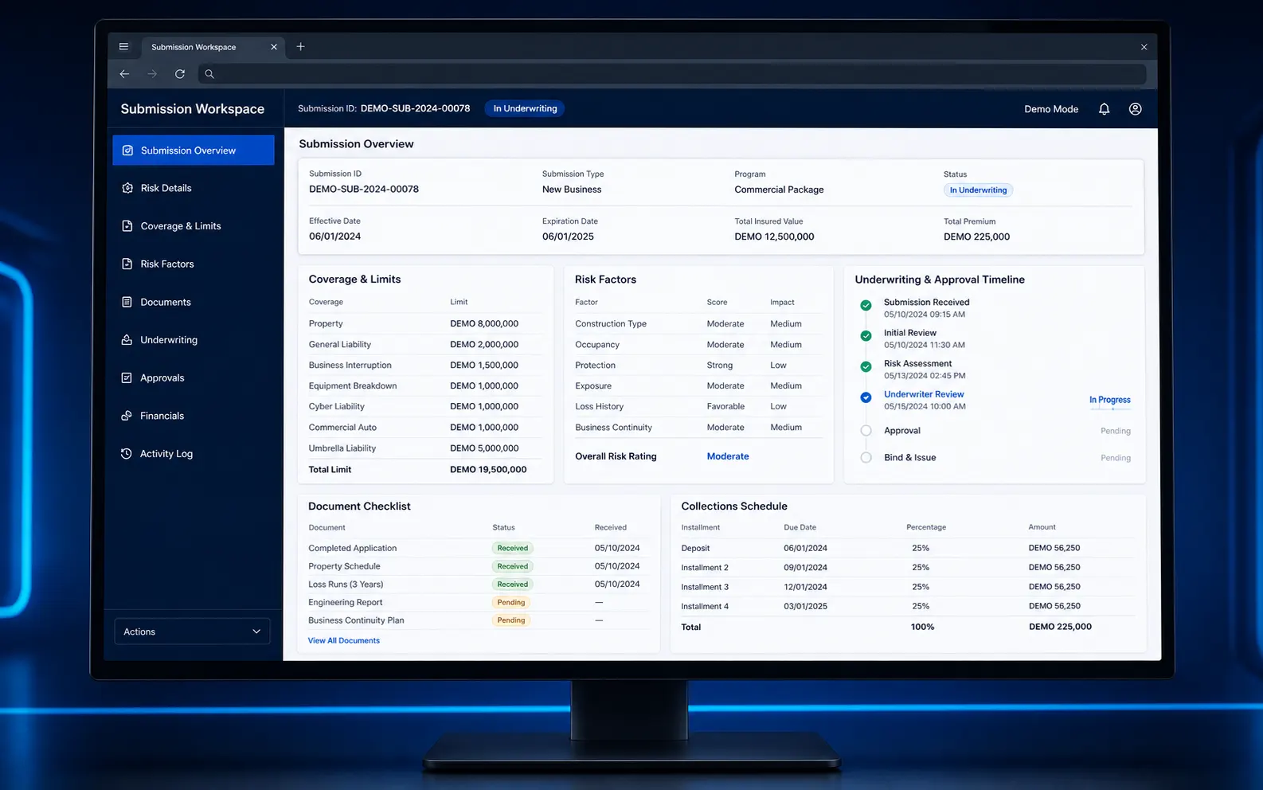Click the Risk Assessment green checkmark

coord(866,366)
